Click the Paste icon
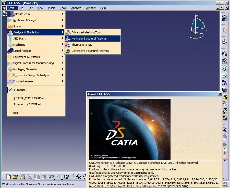The width and height of the screenshot is (230, 188). (44, 177)
